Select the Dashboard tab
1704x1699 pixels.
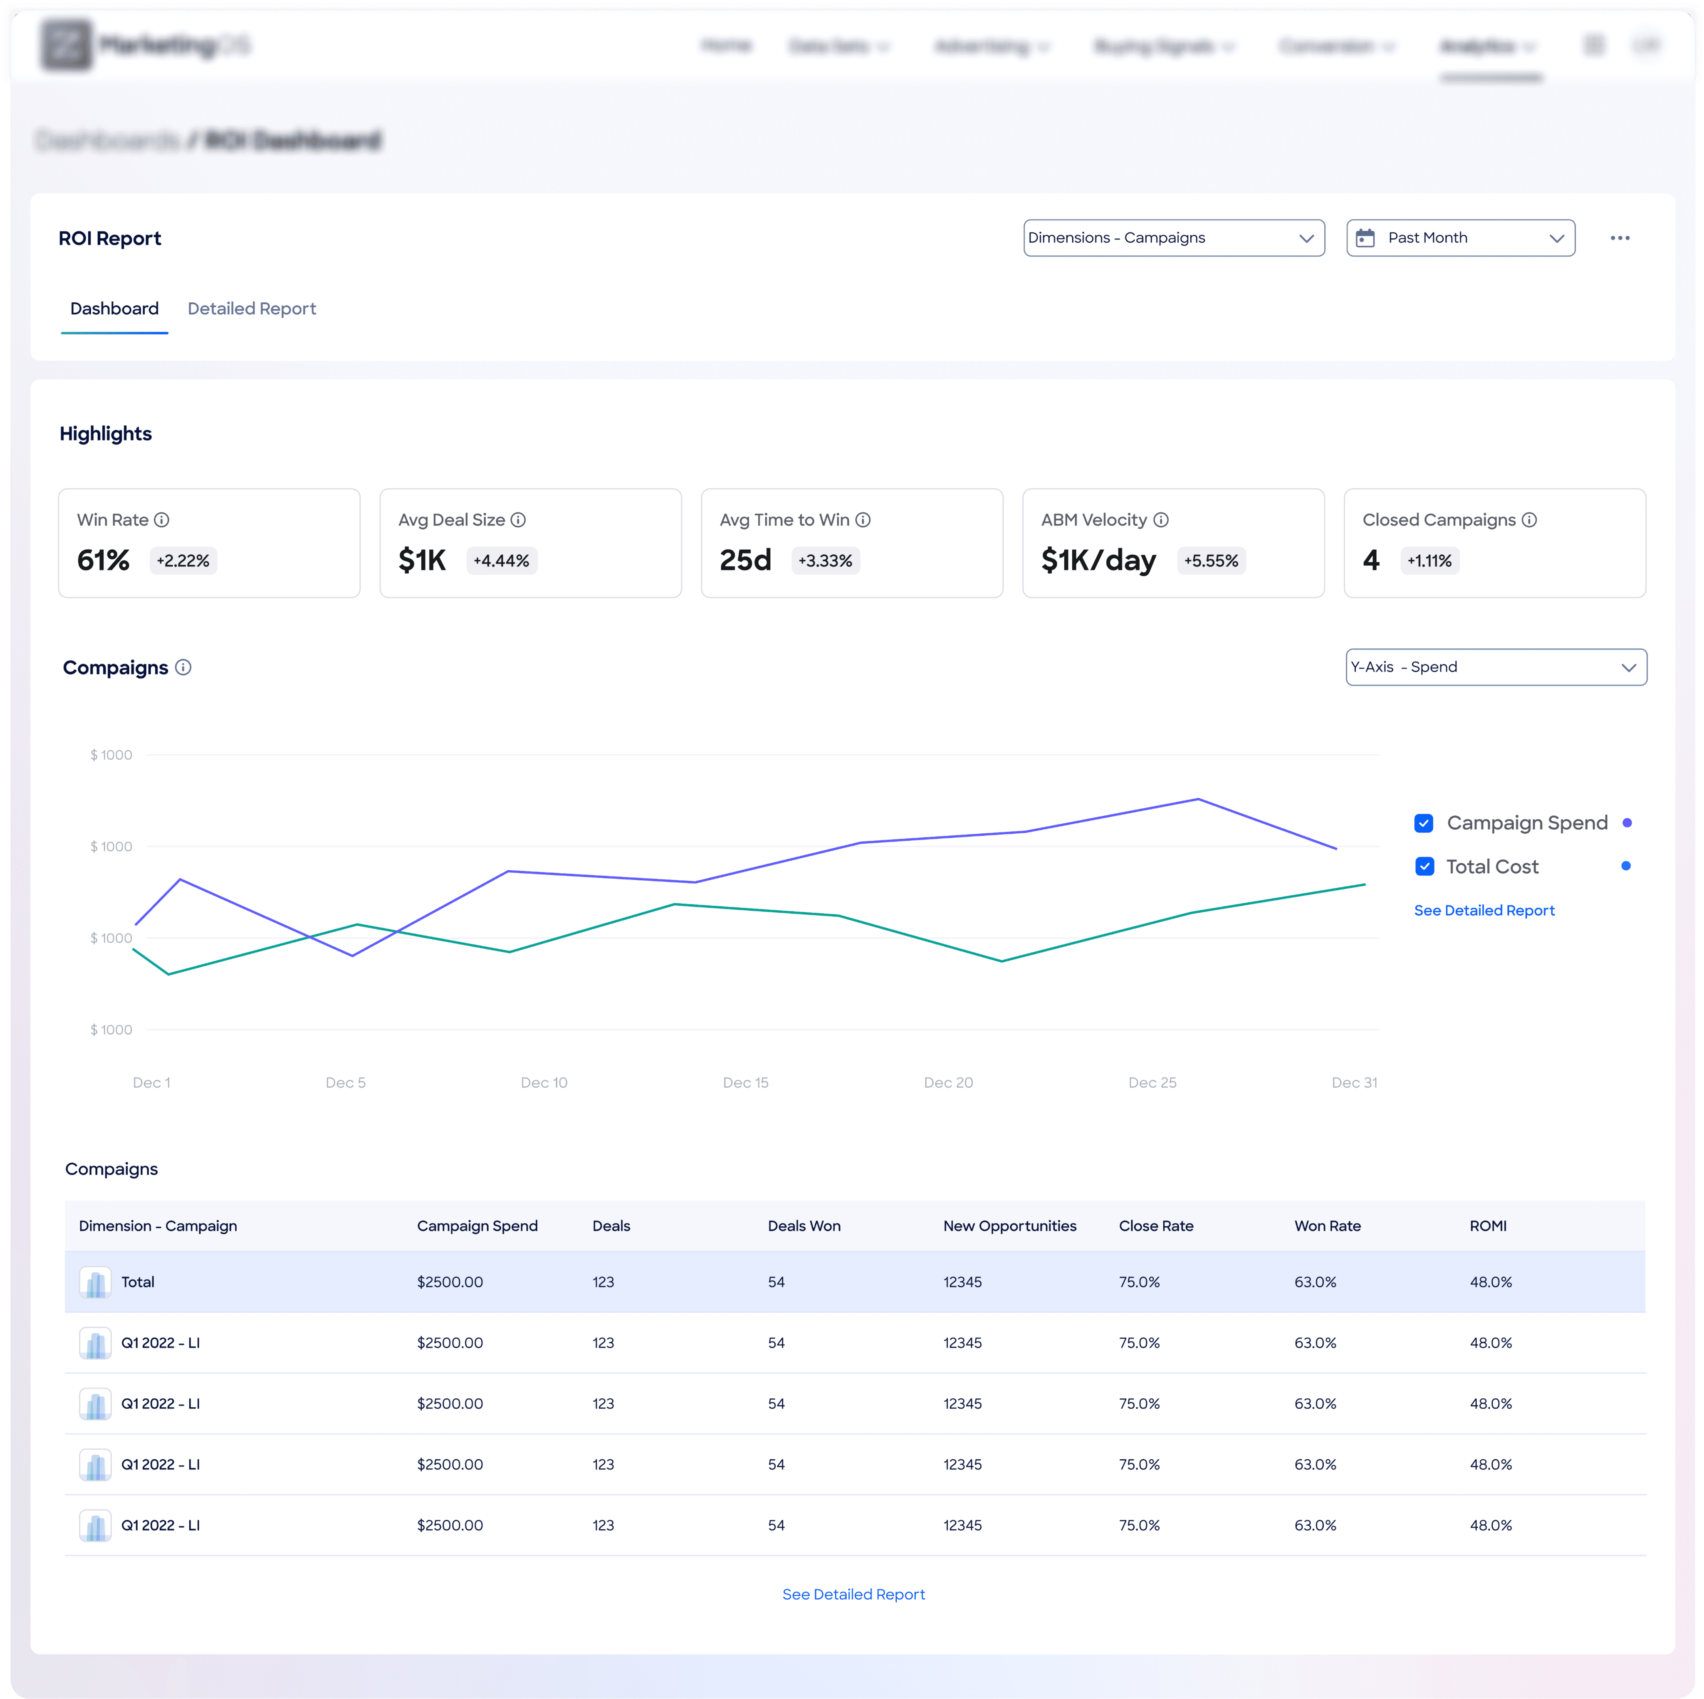click(115, 309)
